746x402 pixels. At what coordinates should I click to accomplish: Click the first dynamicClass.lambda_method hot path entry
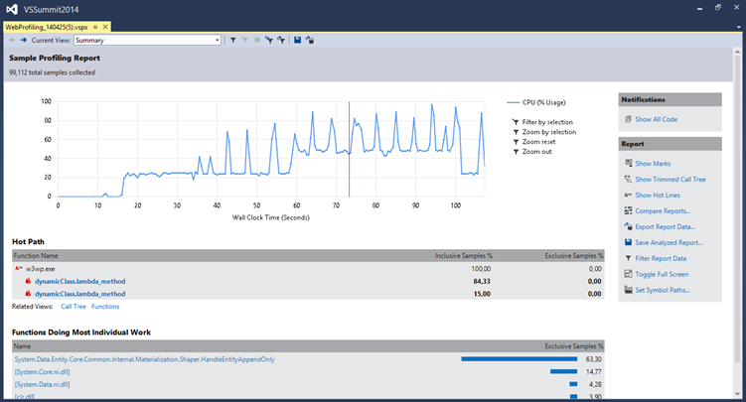pos(79,281)
